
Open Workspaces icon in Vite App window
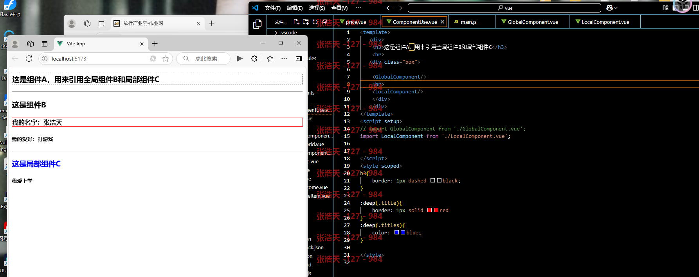click(x=31, y=44)
